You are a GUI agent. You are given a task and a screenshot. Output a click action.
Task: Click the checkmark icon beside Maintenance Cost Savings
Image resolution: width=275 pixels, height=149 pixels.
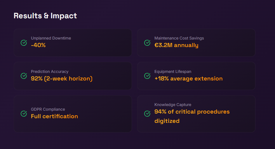pyautogui.click(x=147, y=43)
